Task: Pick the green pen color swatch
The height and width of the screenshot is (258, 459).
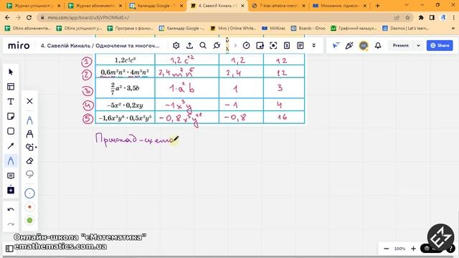Action: (x=29, y=220)
